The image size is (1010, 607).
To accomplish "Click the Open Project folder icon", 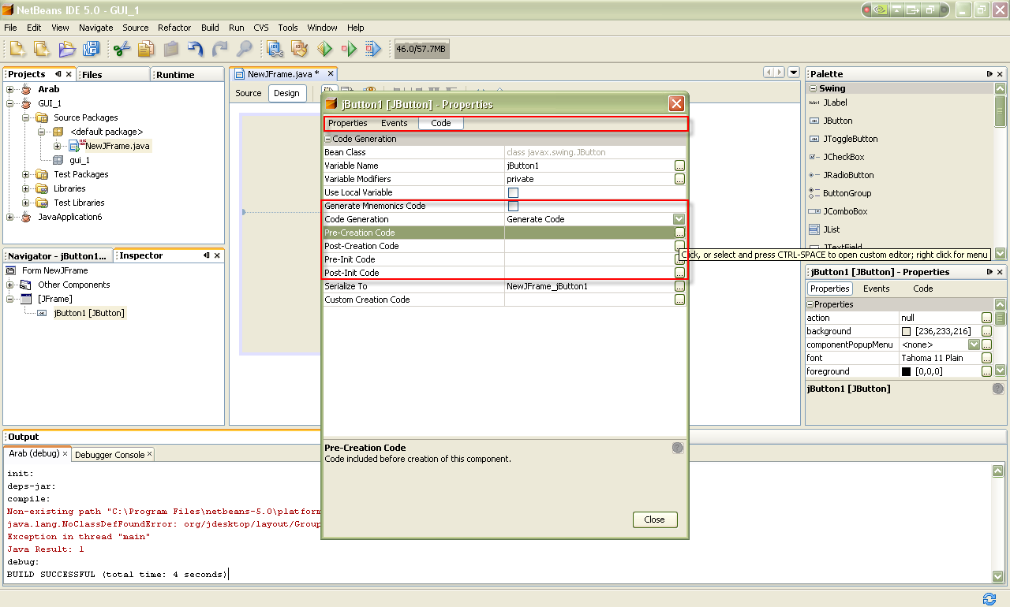I will point(66,49).
